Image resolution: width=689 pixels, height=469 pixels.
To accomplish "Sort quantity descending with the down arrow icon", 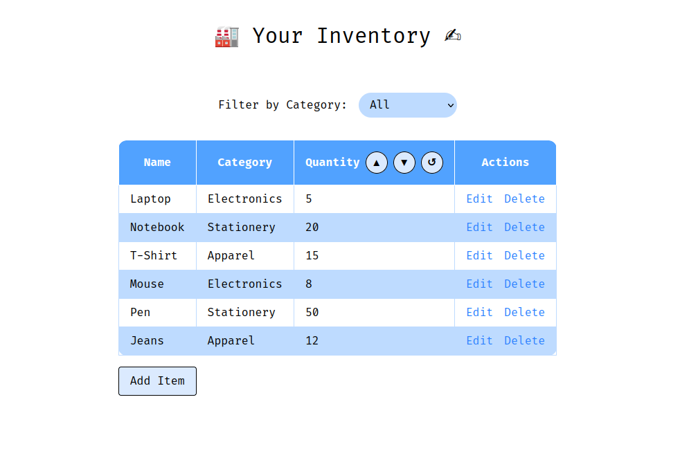I will pyautogui.click(x=404, y=162).
